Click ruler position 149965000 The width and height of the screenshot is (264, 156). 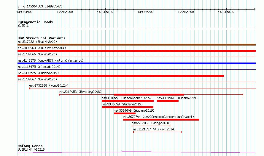(65, 12)
